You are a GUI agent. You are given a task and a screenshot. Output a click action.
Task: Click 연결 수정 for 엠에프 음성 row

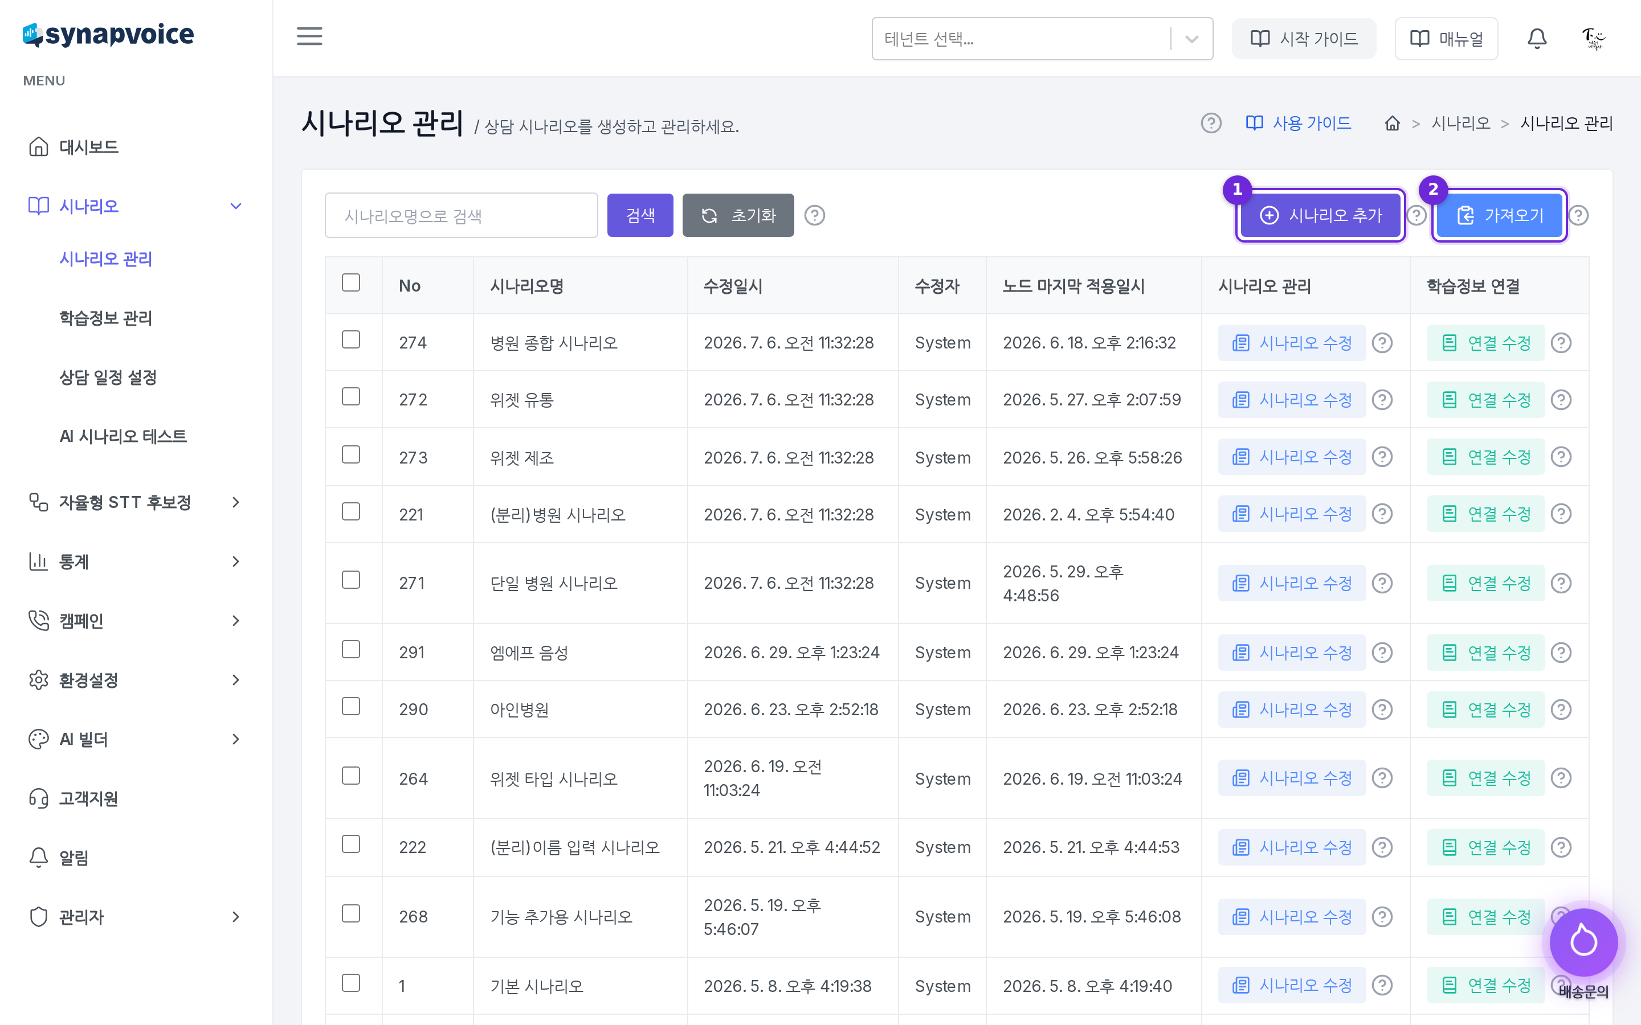(x=1485, y=653)
